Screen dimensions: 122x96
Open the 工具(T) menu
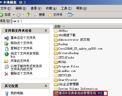[x=66, y=8]
